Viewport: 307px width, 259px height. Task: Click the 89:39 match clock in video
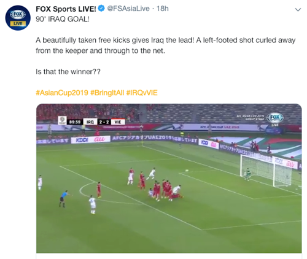coord(75,122)
